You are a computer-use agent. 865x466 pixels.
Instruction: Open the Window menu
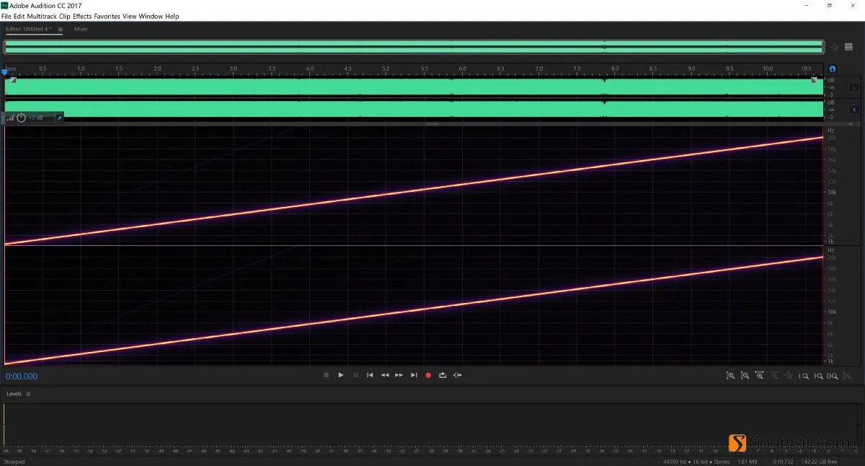click(150, 16)
